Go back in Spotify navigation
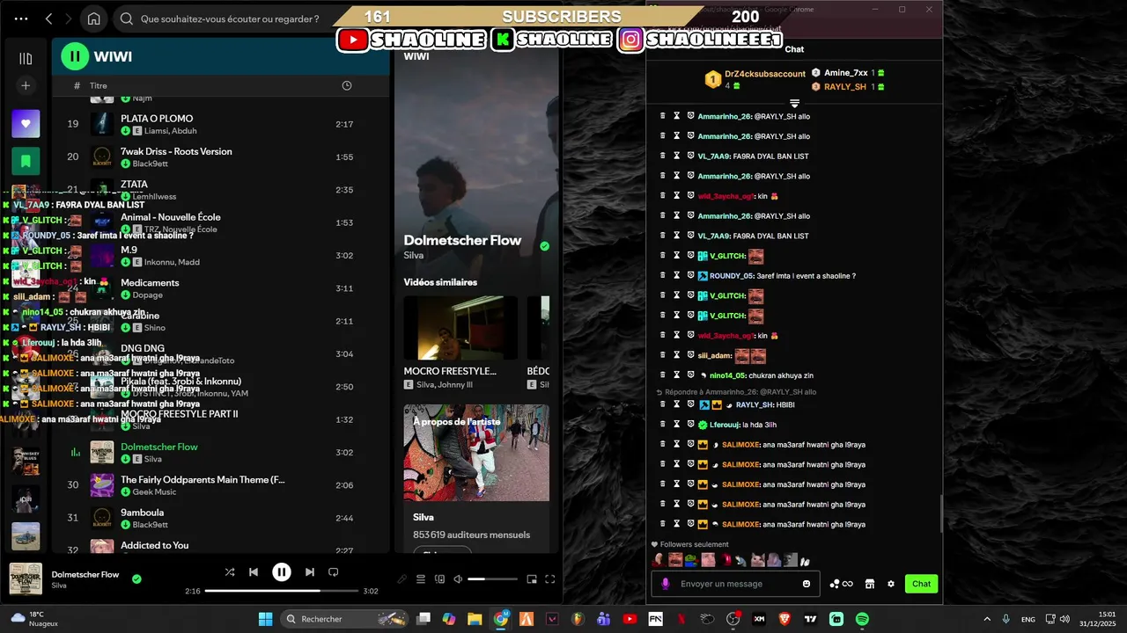This screenshot has width=1127, height=633. coord(49,18)
